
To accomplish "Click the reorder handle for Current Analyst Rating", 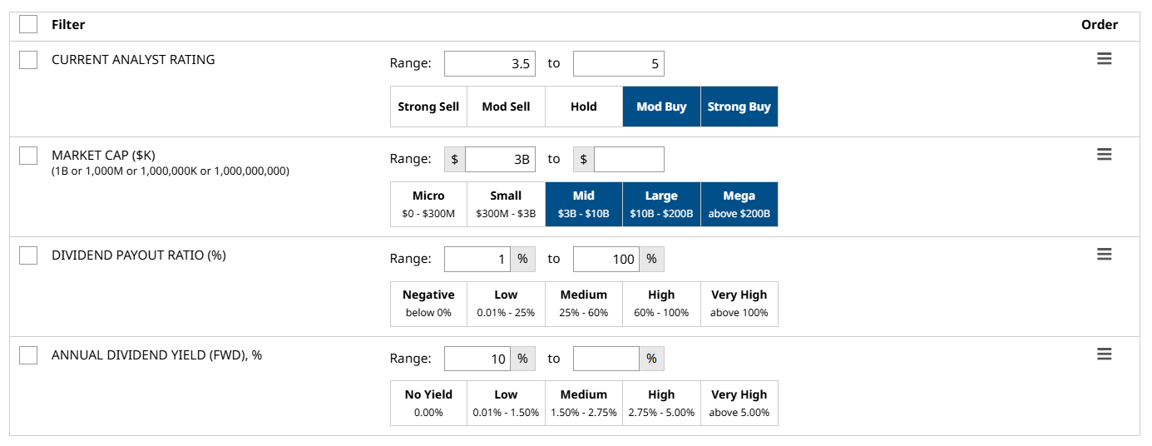I will [1104, 59].
